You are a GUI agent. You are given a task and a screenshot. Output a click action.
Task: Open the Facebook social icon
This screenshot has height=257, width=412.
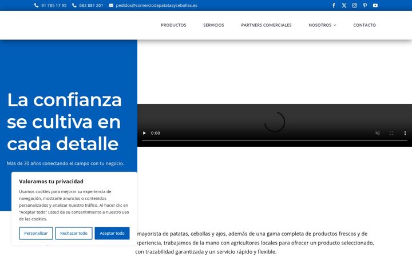tap(334, 5)
